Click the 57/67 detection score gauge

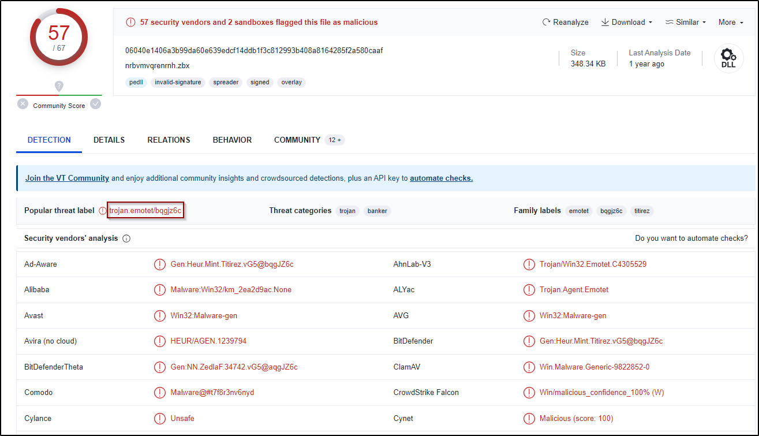59,38
